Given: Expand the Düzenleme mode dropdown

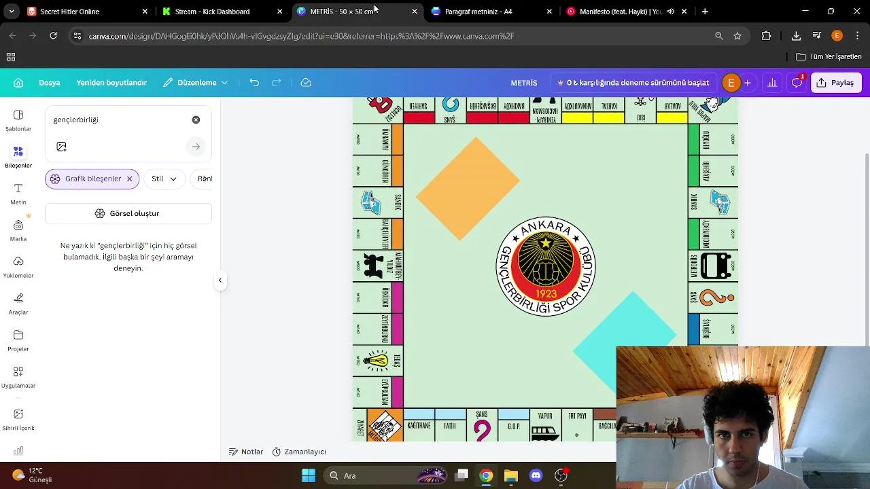Looking at the screenshot, I should pos(196,83).
